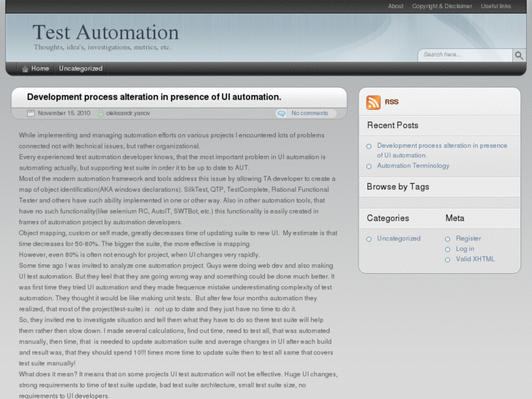Open the post title Development process alteration
The height and width of the screenshot is (399, 532).
click(154, 97)
